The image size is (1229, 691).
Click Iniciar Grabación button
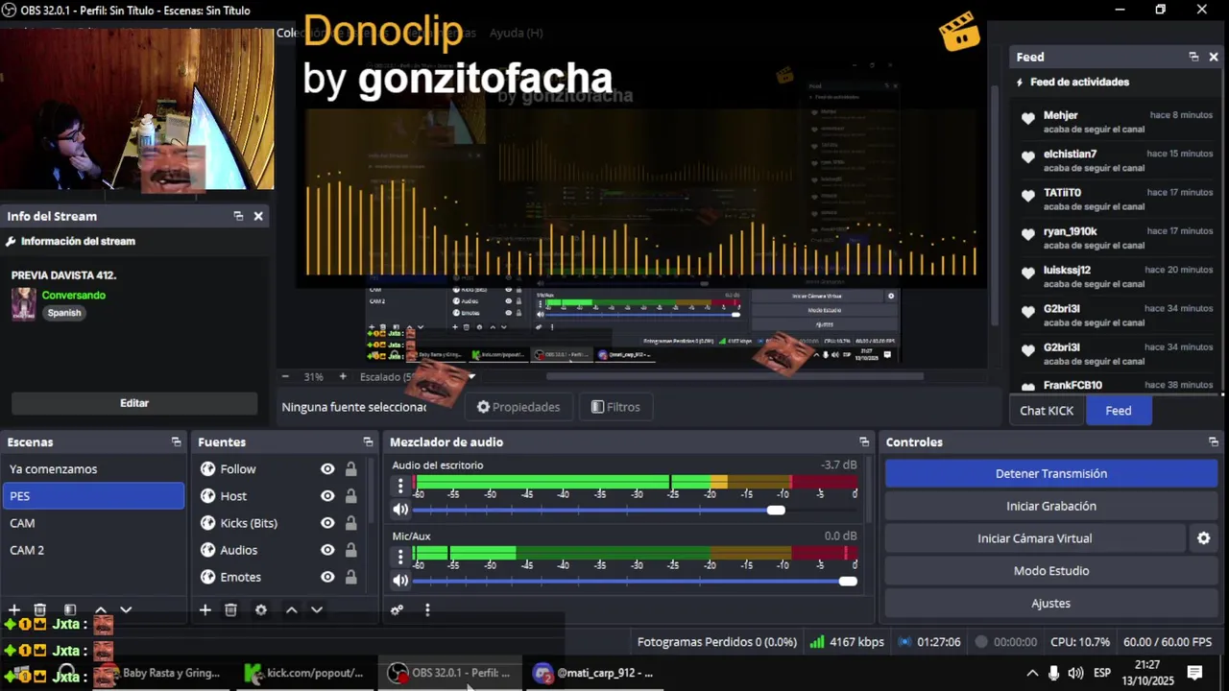click(x=1051, y=506)
